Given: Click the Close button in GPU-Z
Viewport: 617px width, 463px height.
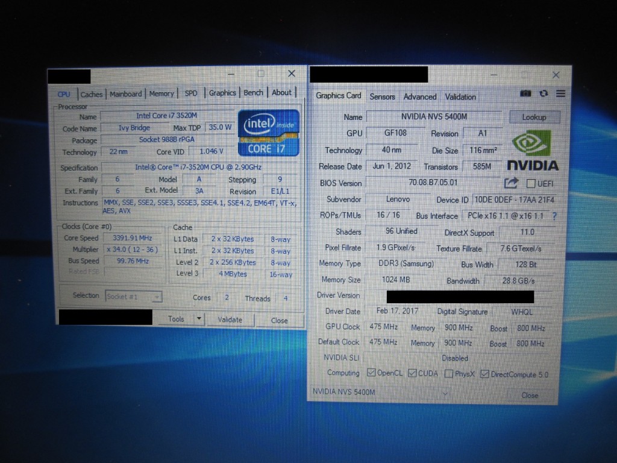Looking at the screenshot, I should 530,395.
